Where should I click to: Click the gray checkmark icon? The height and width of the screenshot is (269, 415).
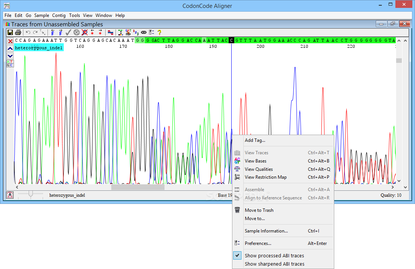[x=68, y=32]
